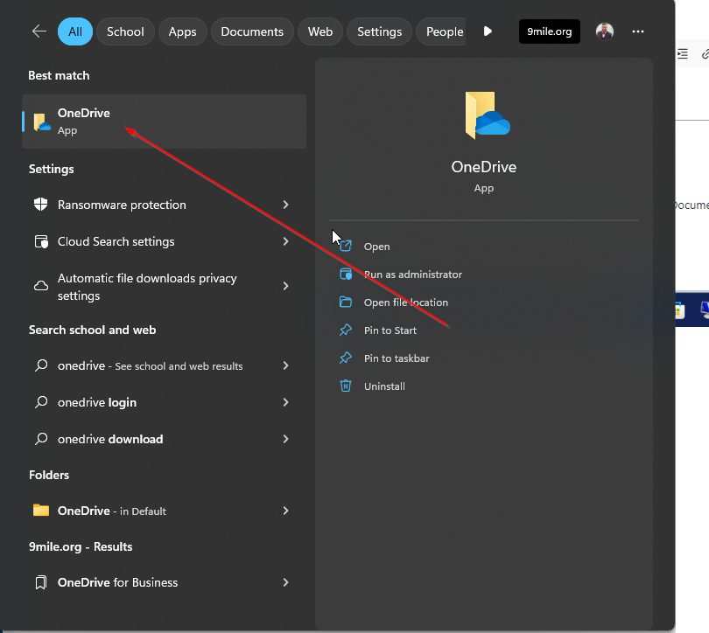This screenshot has height=633, width=709.
Task: Switch to the Documents filter tab
Action: (x=252, y=31)
